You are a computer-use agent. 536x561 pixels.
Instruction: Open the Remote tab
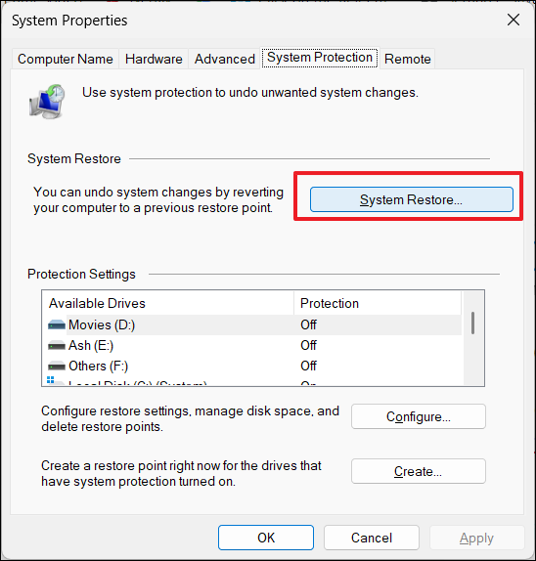pos(408,59)
